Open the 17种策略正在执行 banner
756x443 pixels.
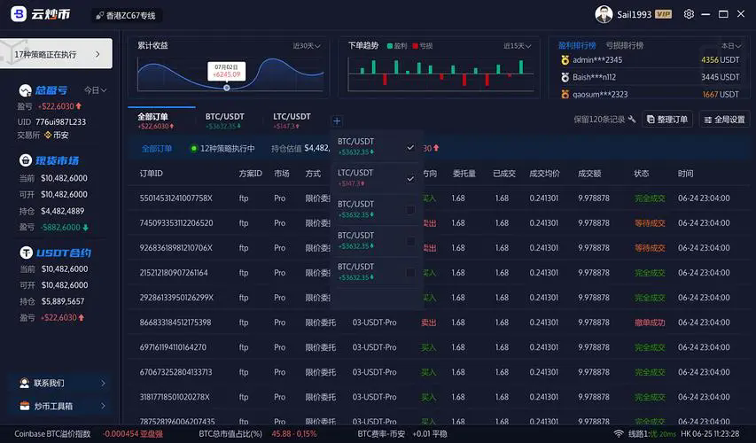(x=57, y=54)
